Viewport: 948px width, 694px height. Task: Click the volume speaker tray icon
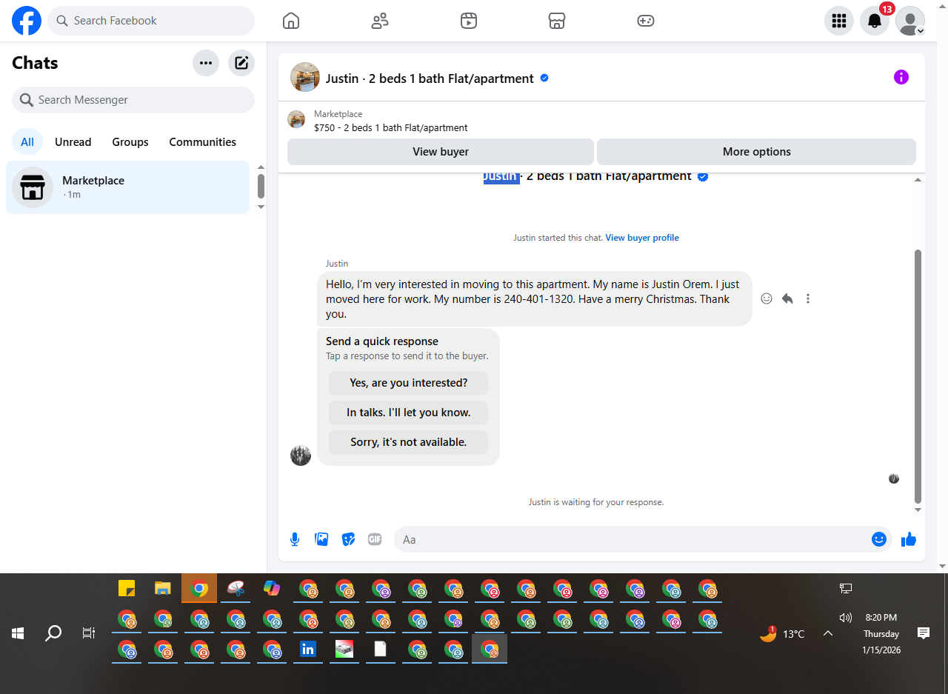point(846,617)
